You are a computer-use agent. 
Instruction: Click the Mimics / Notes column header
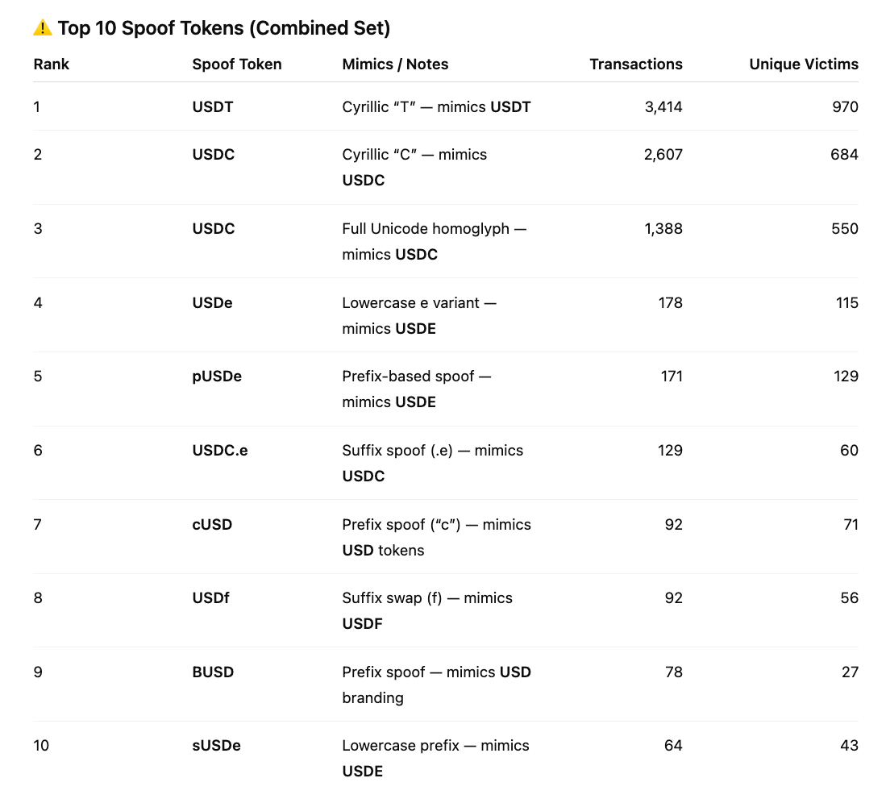click(x=395, y=65)
